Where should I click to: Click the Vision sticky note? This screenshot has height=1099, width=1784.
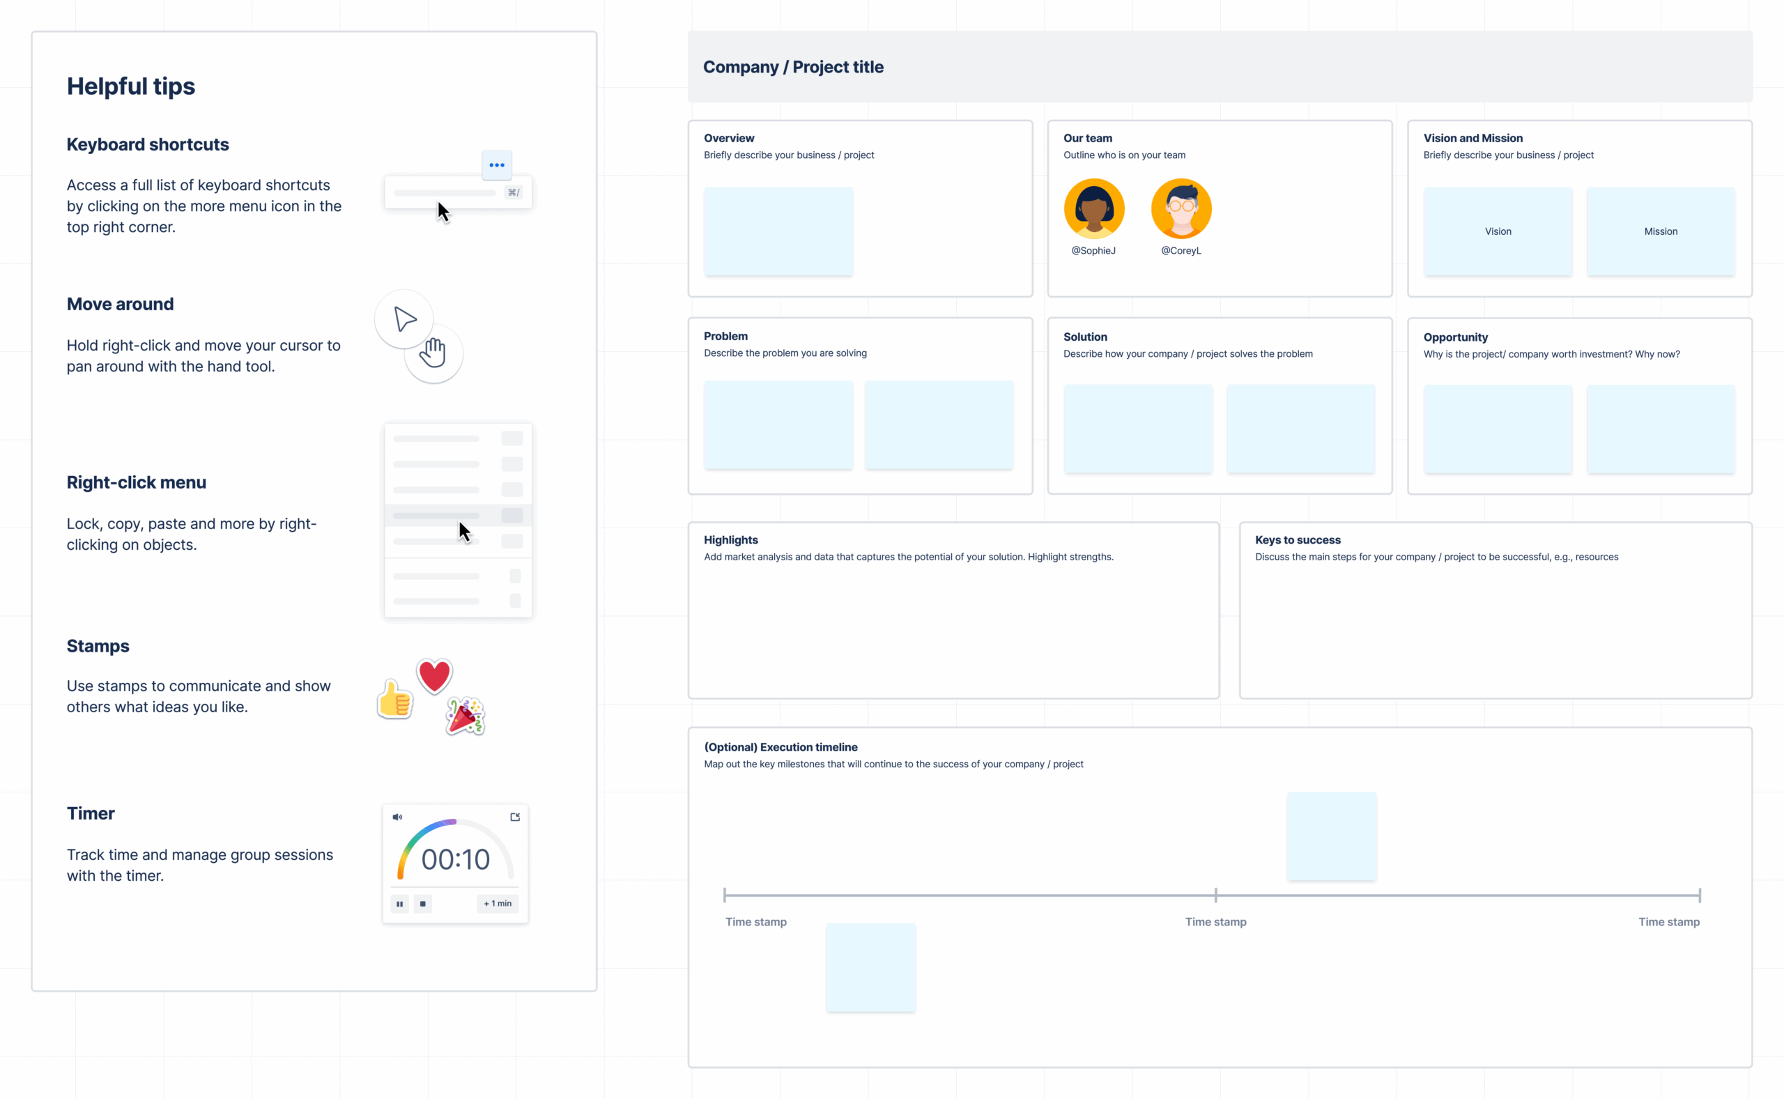click(1498, 231)
